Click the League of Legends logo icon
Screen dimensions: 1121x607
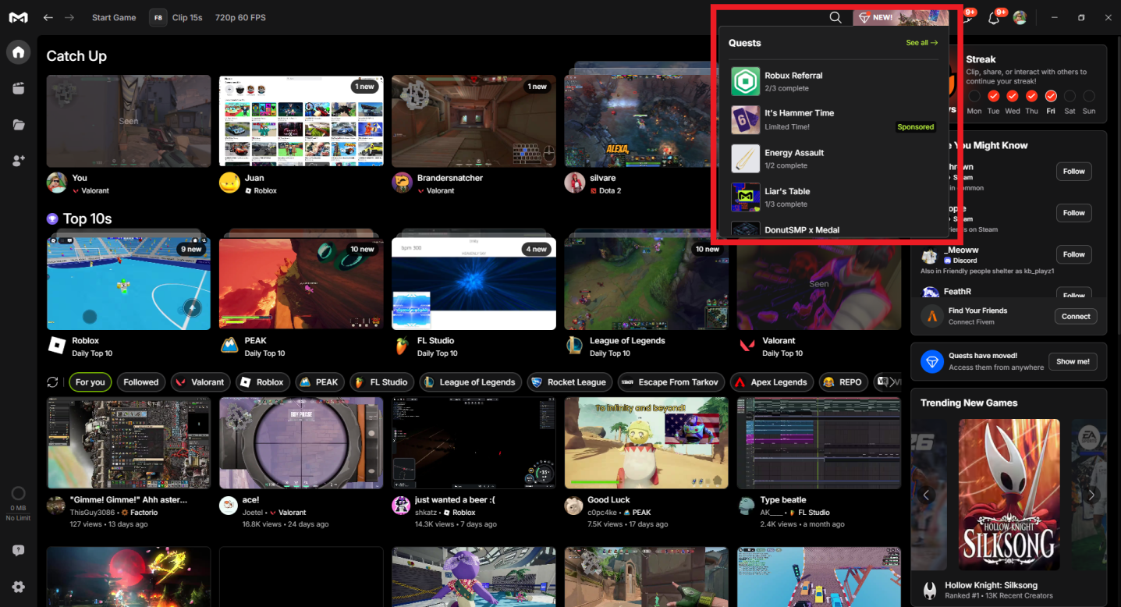[574, 346]
